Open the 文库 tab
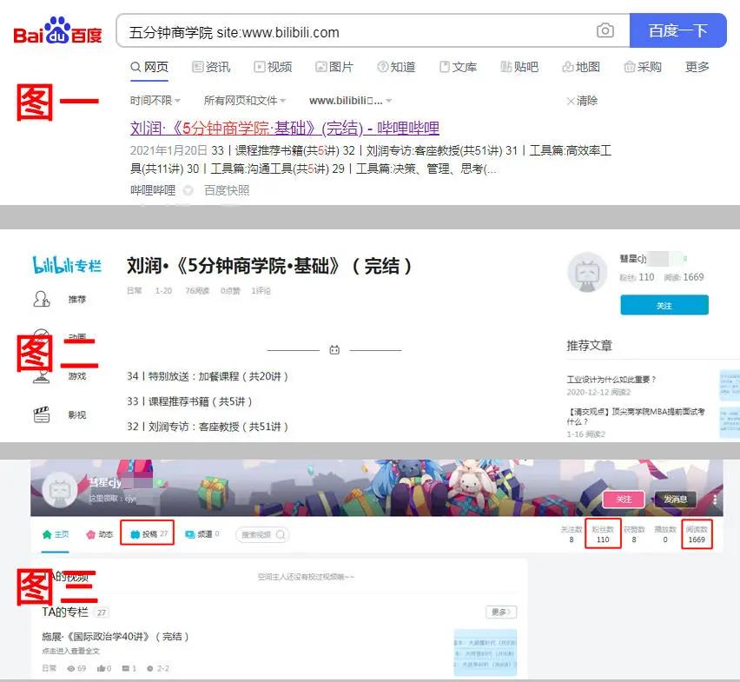Image resolution: width=740 pixels, height=682 pixels. pos(458,67)
